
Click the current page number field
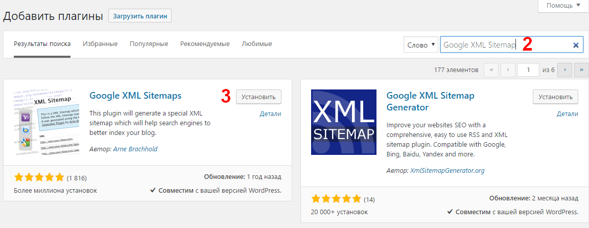pyautogui.click(x=528, y=70)
